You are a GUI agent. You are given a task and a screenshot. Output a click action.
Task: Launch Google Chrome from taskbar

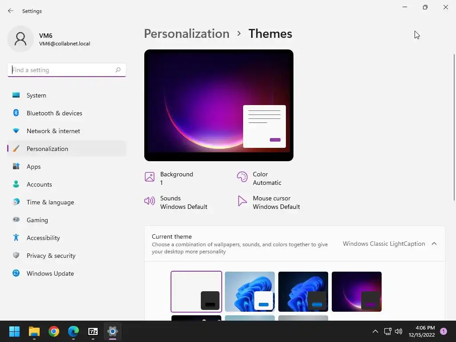pyautogui.click(x=54, y=331)
